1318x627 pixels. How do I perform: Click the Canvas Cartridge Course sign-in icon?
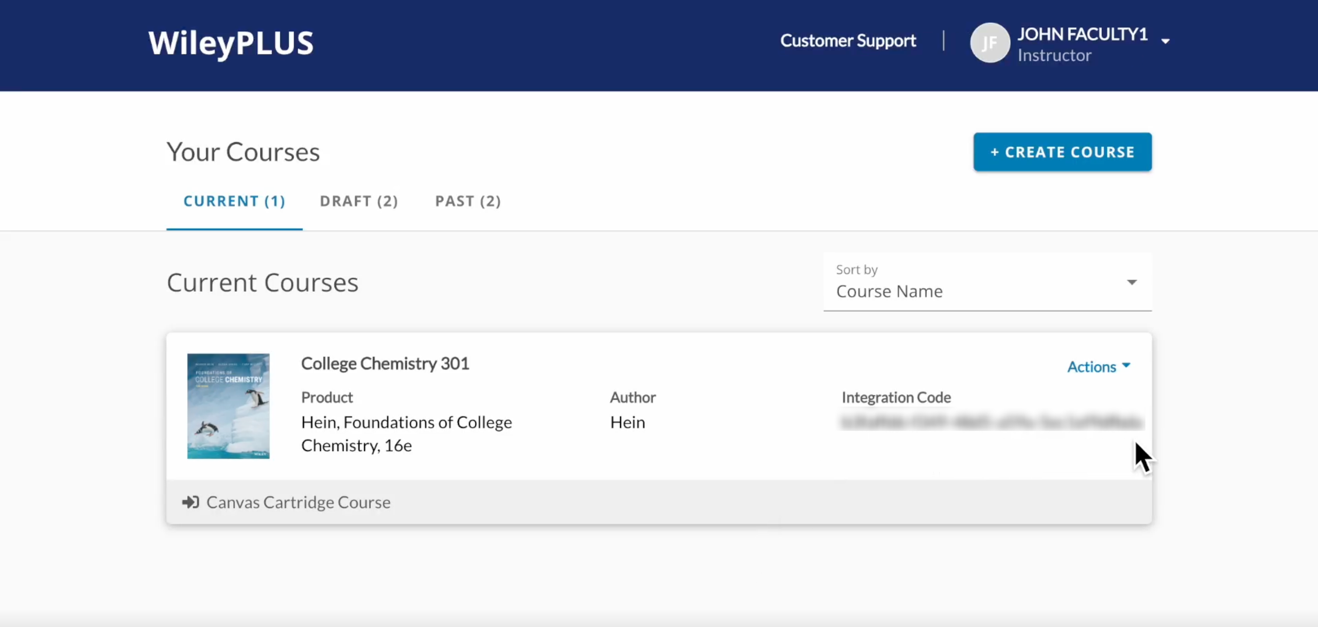(190, 502)
